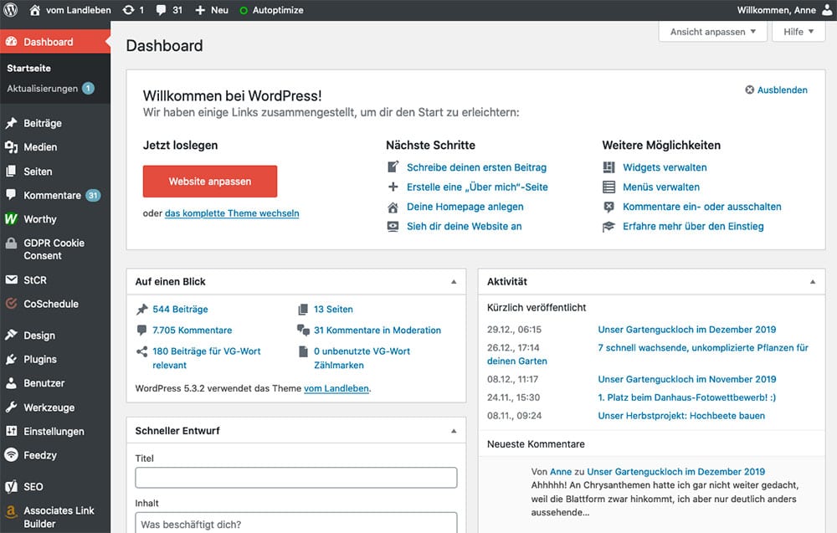Click the Dashboard gauge icon

(x=11, y=42)
